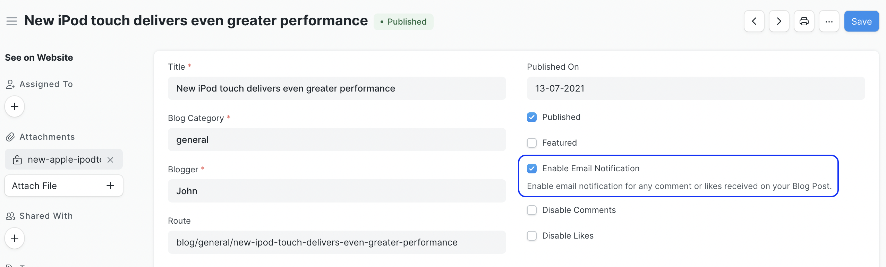Enable the Featured checkbox
The width and height of the screenshot is (886, 267).
531,143
